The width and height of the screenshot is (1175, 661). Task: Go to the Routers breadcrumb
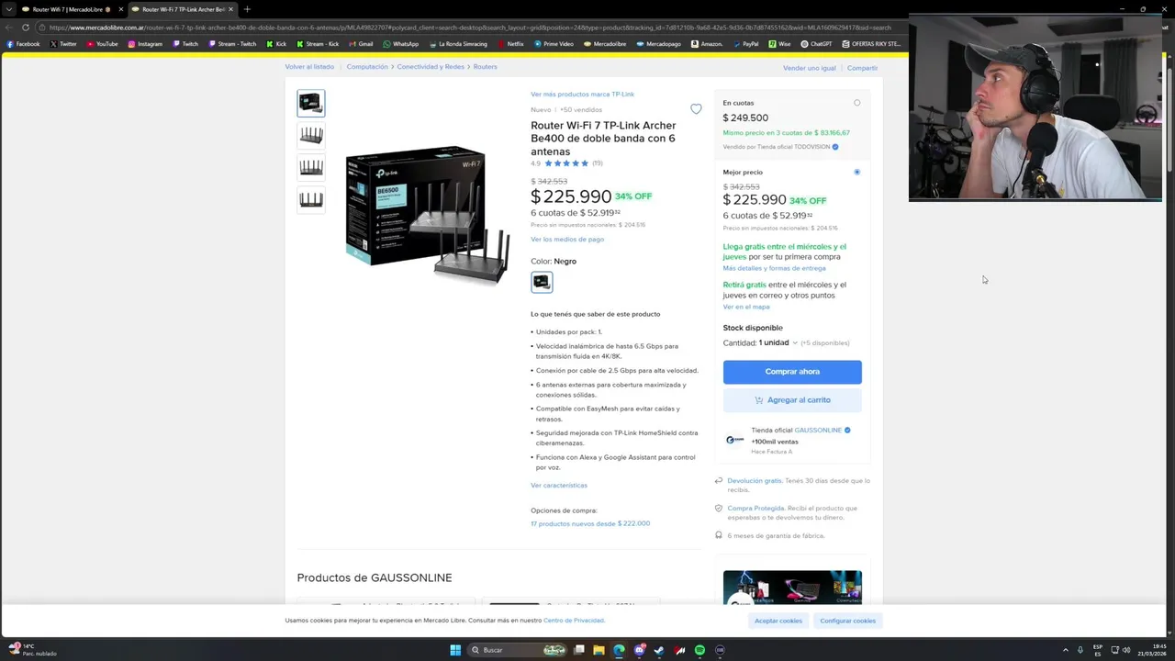point(485,67)
